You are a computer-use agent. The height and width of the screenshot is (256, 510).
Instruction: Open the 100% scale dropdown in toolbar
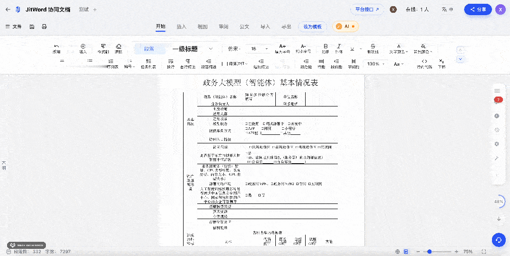point(375,64)
